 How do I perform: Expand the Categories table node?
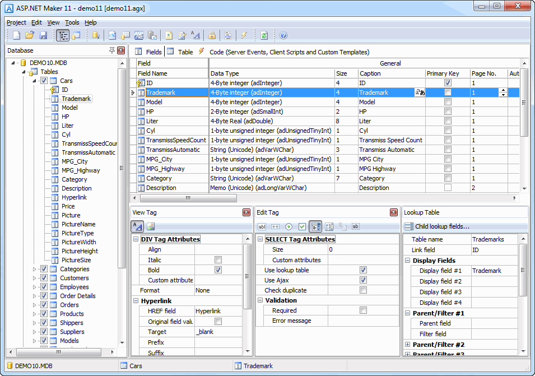[35, 269]
